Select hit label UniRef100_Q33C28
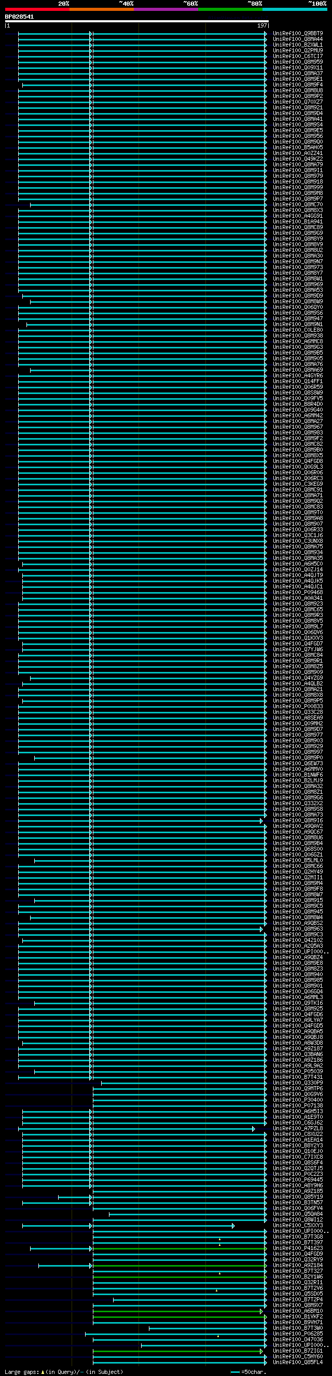Screen dimensions: 332x1376 (298, 712)
